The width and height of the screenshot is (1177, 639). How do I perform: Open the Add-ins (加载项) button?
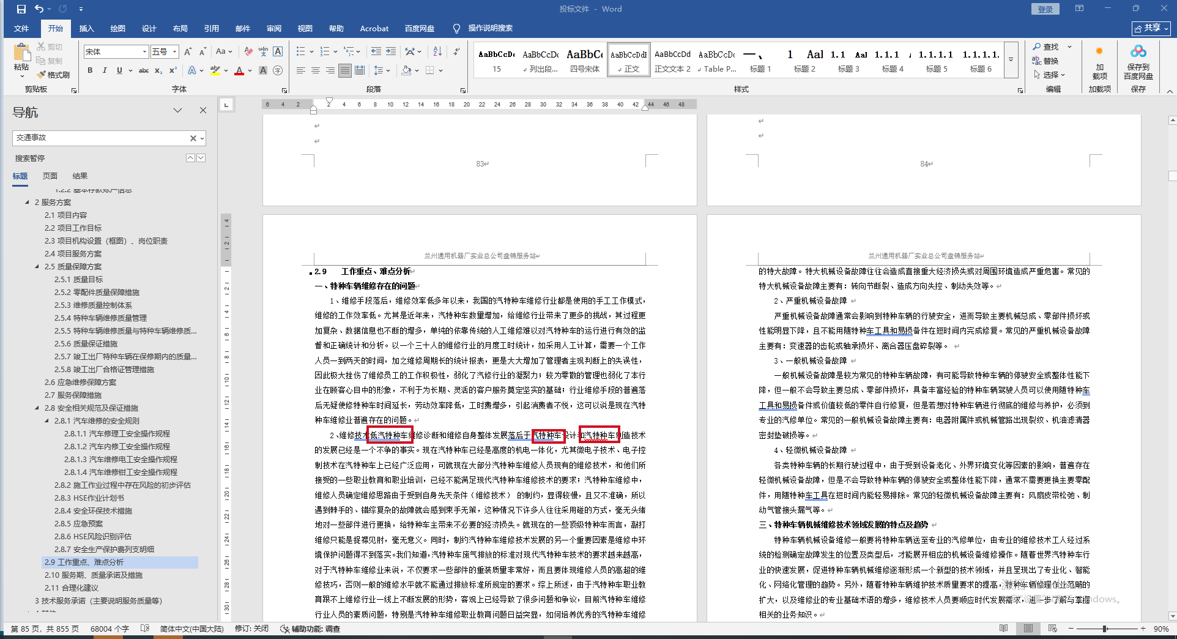point(1099,62)
